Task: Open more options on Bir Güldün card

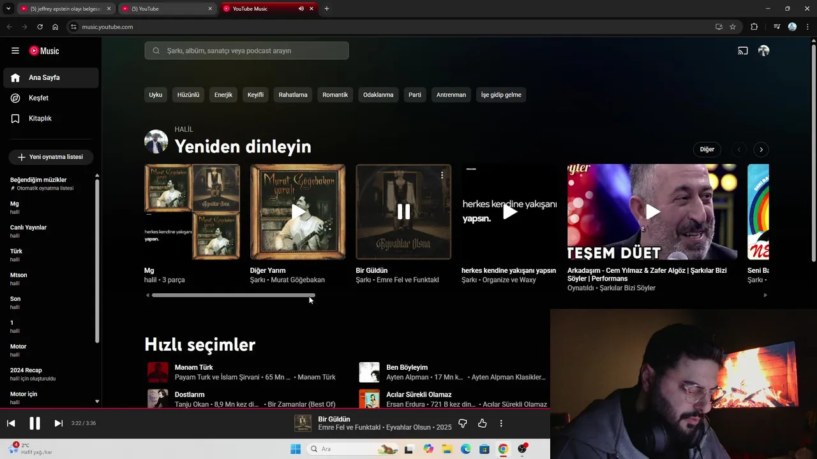Action: point(442,174)
